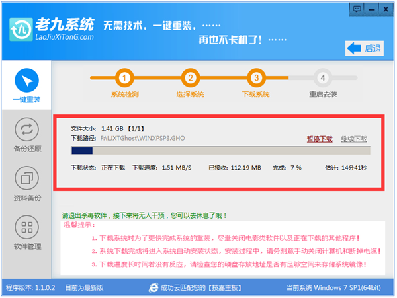This screenshot has width=397, height=298.
Task: Click the blue back arrow 后退
Action: coord(365,48)
